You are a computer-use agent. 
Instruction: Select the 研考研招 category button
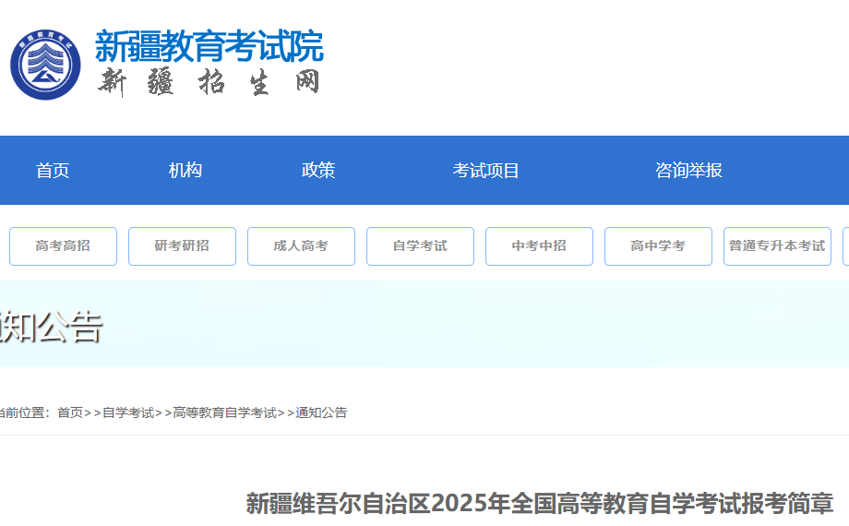click(182, 246)
